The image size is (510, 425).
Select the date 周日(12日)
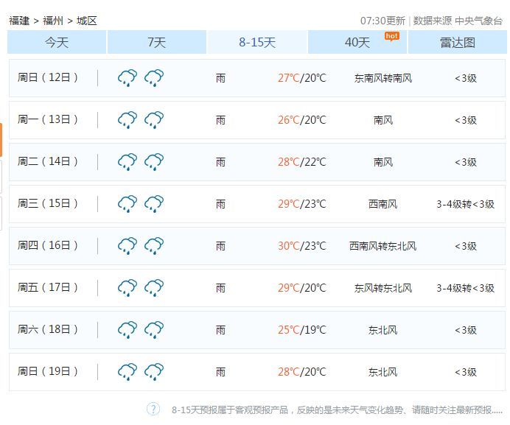(47, 77)
